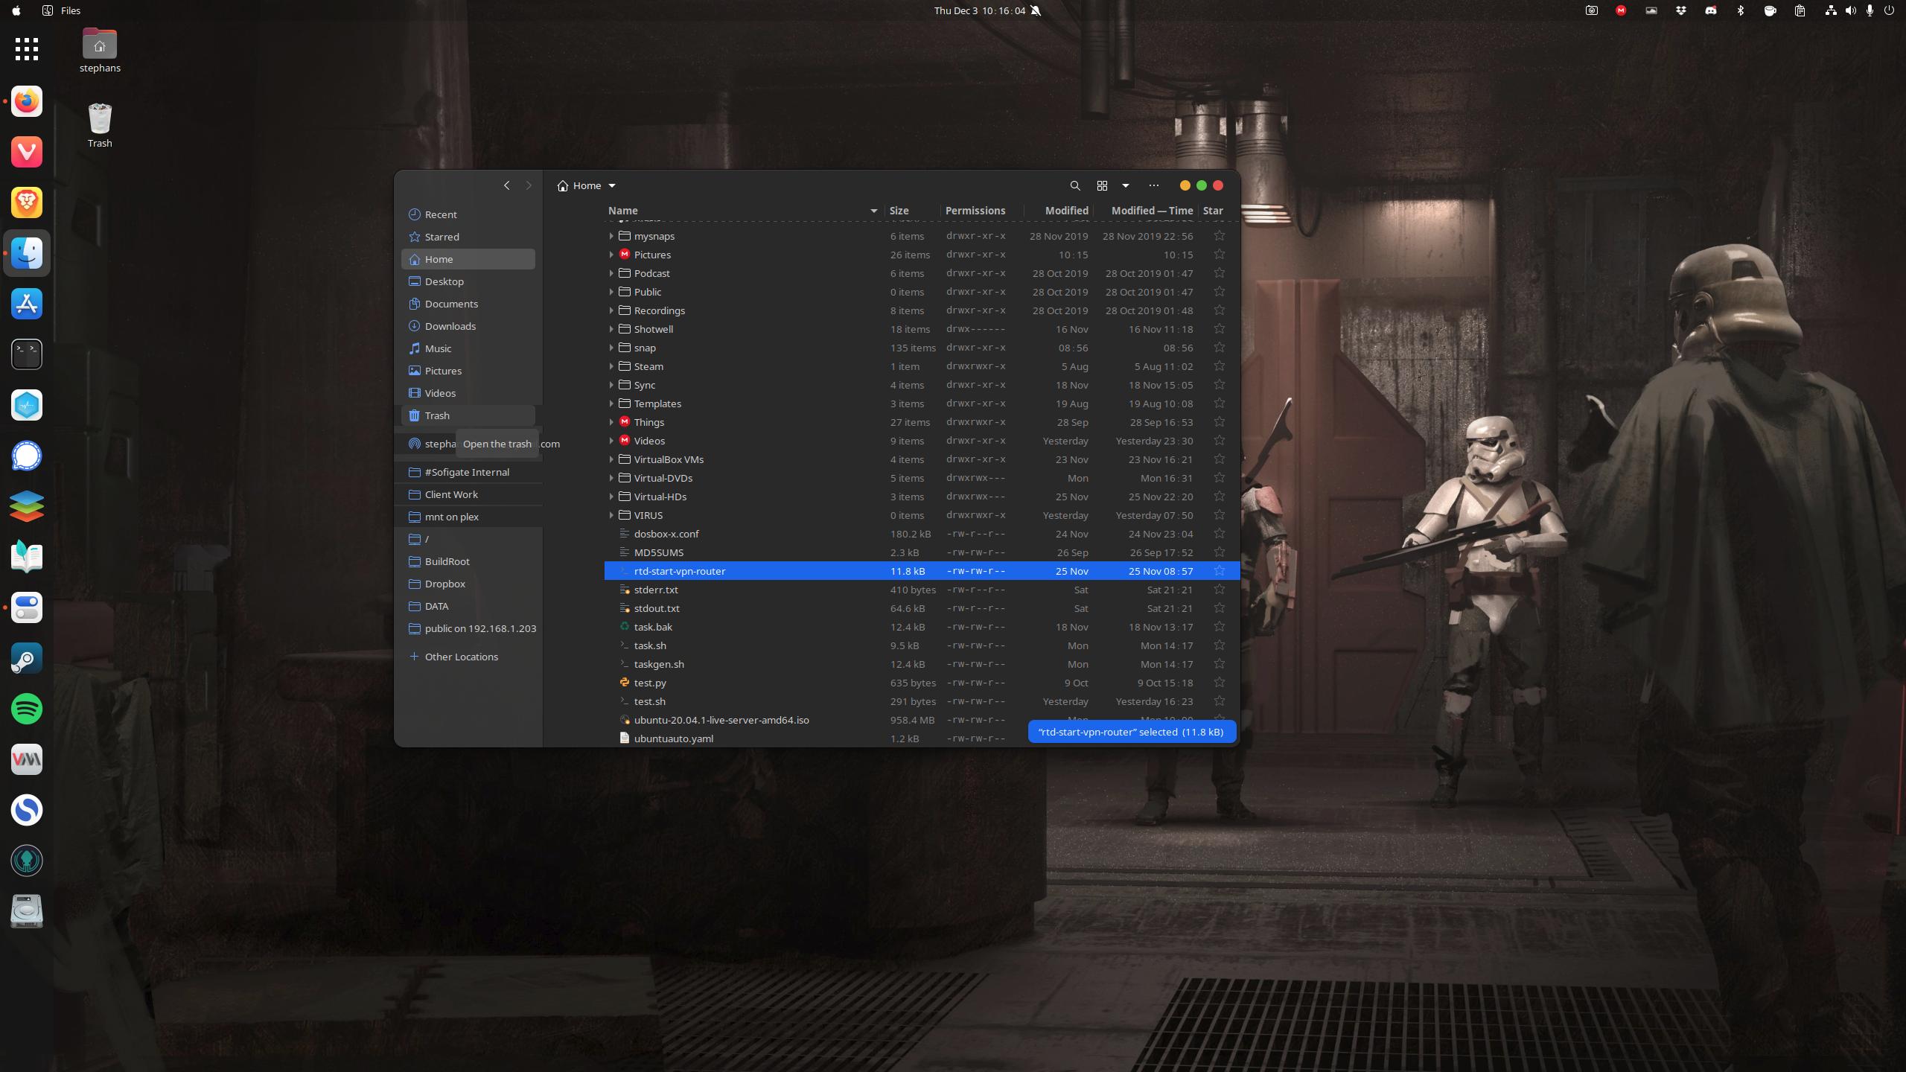
Task: Select the ubuntu-20.04.1-live-server-amd64.iso file
Action: (922, 720)
